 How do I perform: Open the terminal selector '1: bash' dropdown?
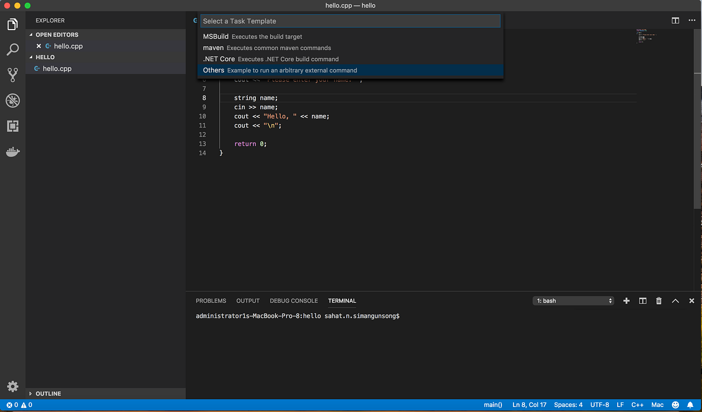tap(574, 301)
